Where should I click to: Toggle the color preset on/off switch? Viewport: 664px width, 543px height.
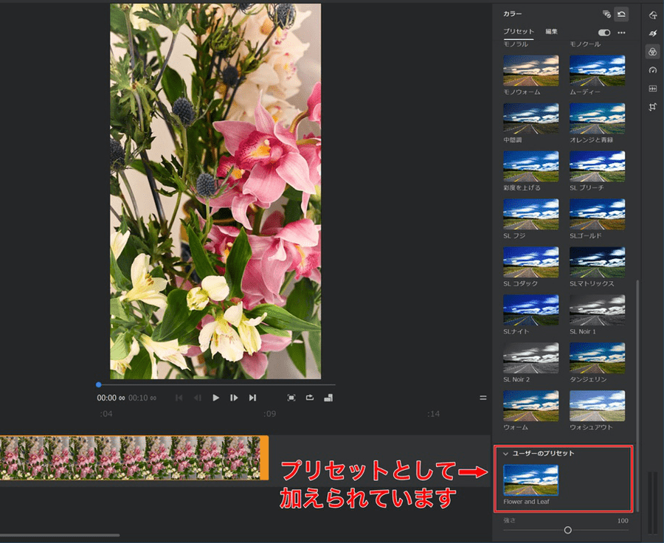(x=604, y=32)
